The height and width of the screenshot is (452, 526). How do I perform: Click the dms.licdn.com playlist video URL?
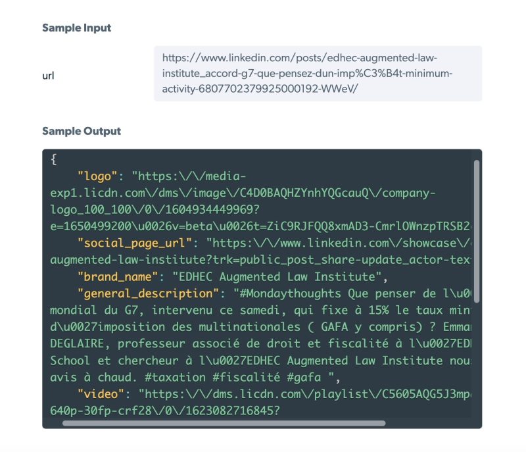(x=260, y=402)
